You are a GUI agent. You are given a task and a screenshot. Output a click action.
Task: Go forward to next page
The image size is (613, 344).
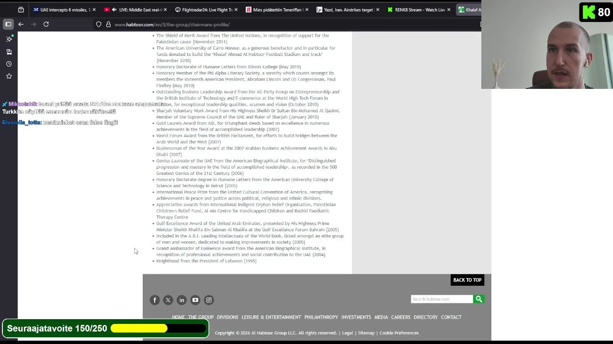(x=34, y=24)
